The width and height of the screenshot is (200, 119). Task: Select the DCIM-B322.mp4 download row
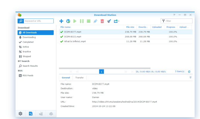click(x=126, y=37)
